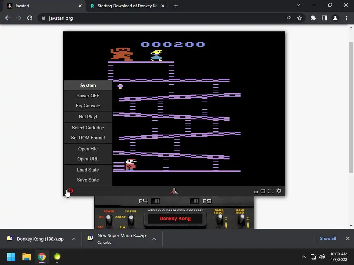Click scrollbar up arrow
The height and width of the screenshot is (265, 354).
[x=351, y=28]
